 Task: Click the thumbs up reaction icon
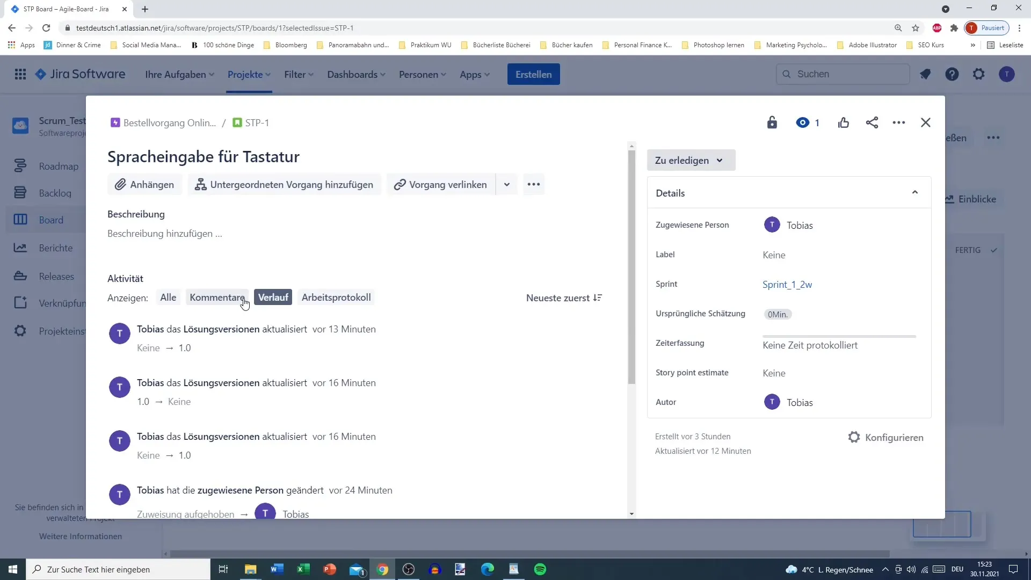pos(844,122)
